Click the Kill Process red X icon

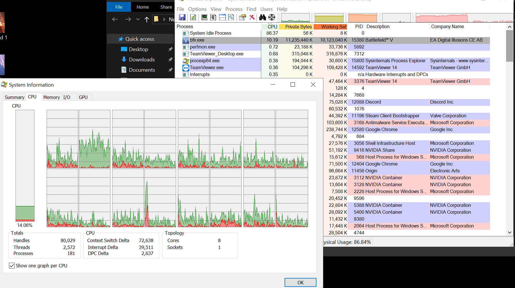[x=252, y=17]
